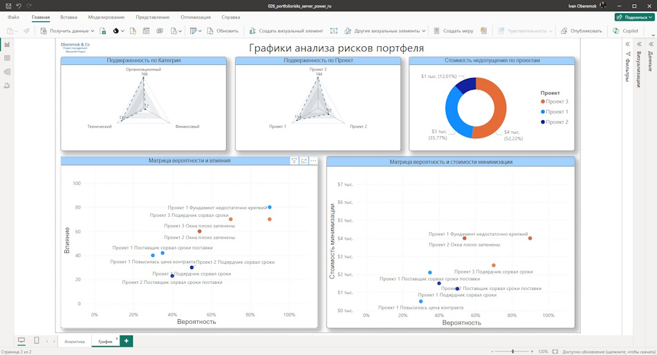Screen dimensions: 657x355
Task: Expand the Данные pane
Action: [x=651, y=44]
